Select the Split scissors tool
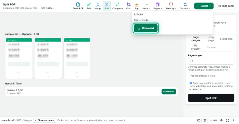 point(107,6)
